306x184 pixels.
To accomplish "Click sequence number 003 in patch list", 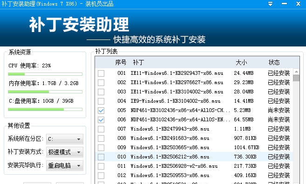I will (x=122, y=92).
